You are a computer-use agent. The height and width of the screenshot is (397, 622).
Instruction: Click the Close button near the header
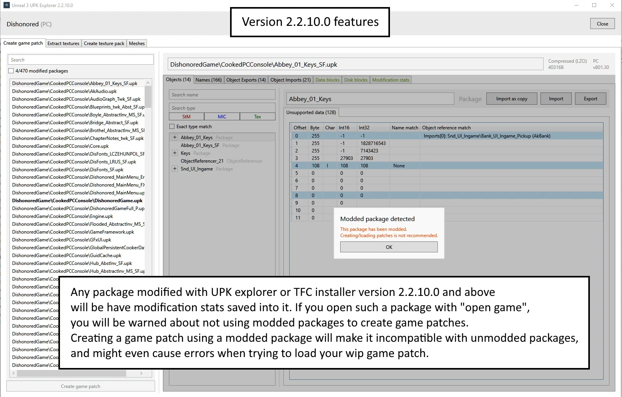coord(602,24)
